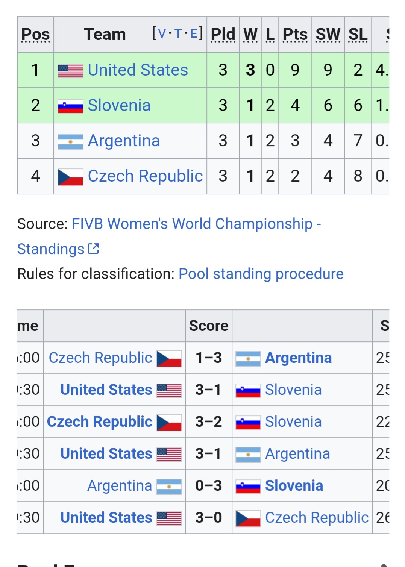Open Pool standing procedure link

[x=261, y=274]
